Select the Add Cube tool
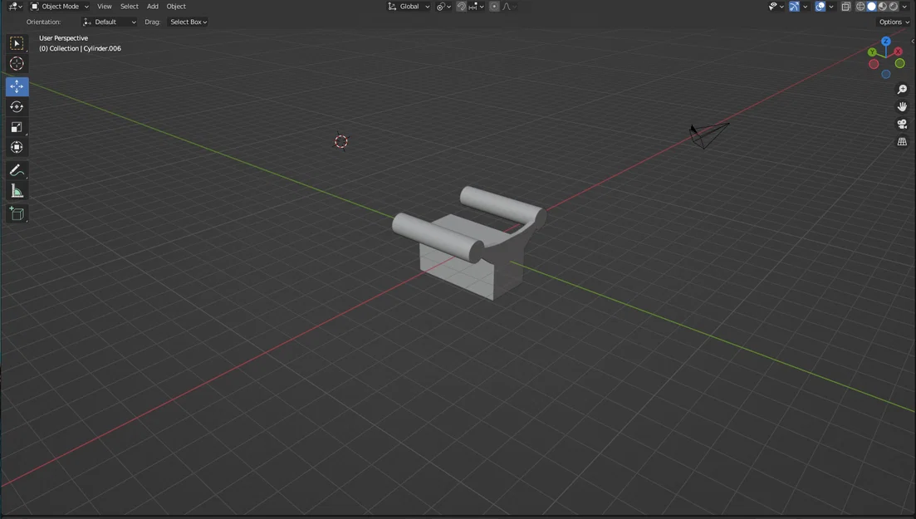 tap(16, 213)
